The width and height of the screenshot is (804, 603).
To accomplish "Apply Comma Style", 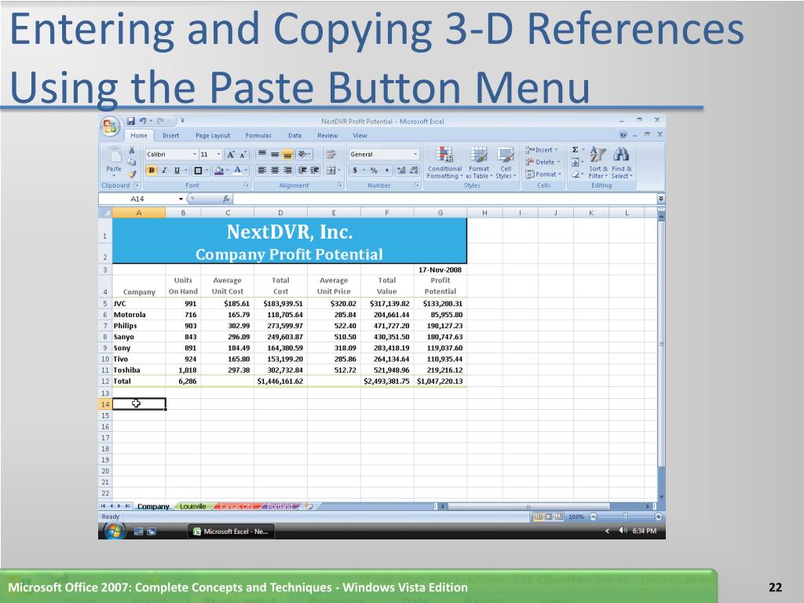I will 386,170.
